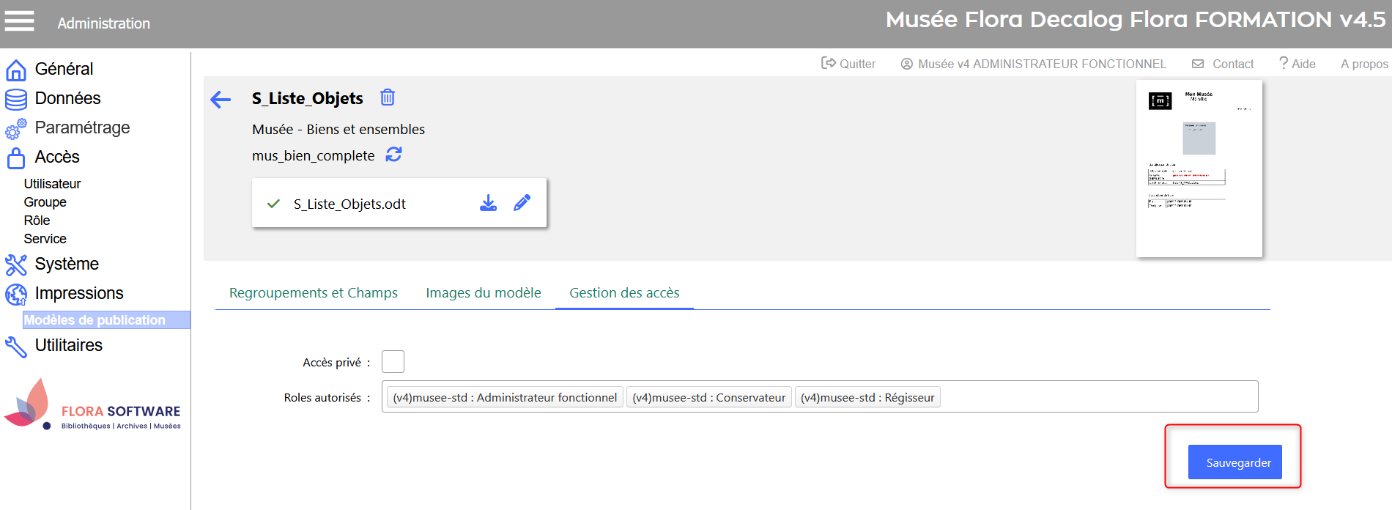Open Général section via house icon
The image size is (1392, 510).
16,70
